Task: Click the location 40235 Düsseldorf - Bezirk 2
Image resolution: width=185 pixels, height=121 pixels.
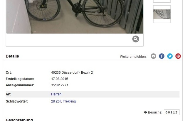Action: tap(72, 73)
